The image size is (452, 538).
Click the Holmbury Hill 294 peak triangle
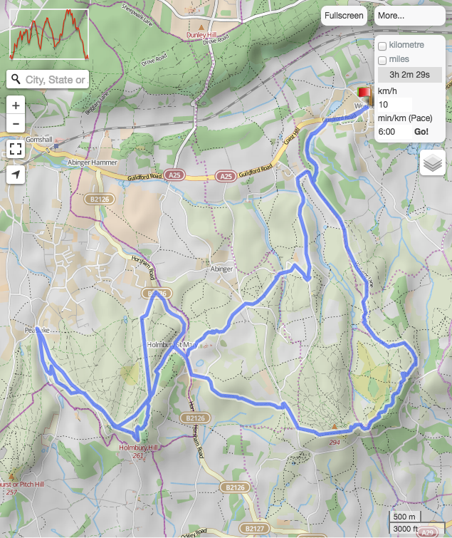coord(334,427)
